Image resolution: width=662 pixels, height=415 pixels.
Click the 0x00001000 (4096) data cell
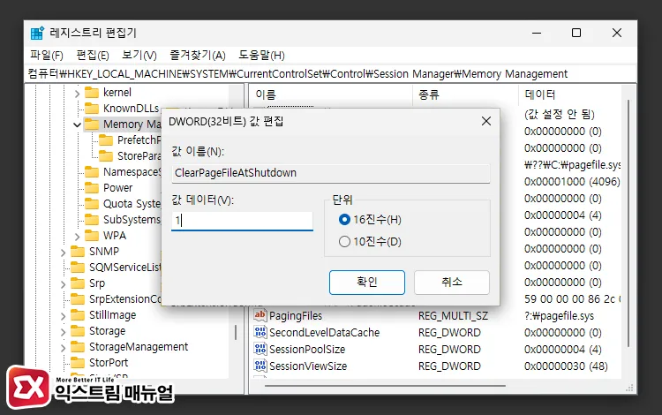572,182
